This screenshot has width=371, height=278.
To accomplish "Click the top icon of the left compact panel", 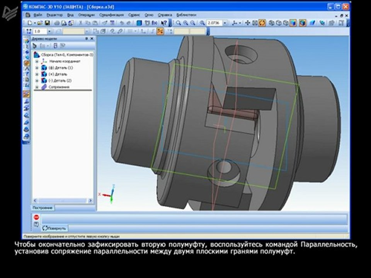I will coord(27,41).
